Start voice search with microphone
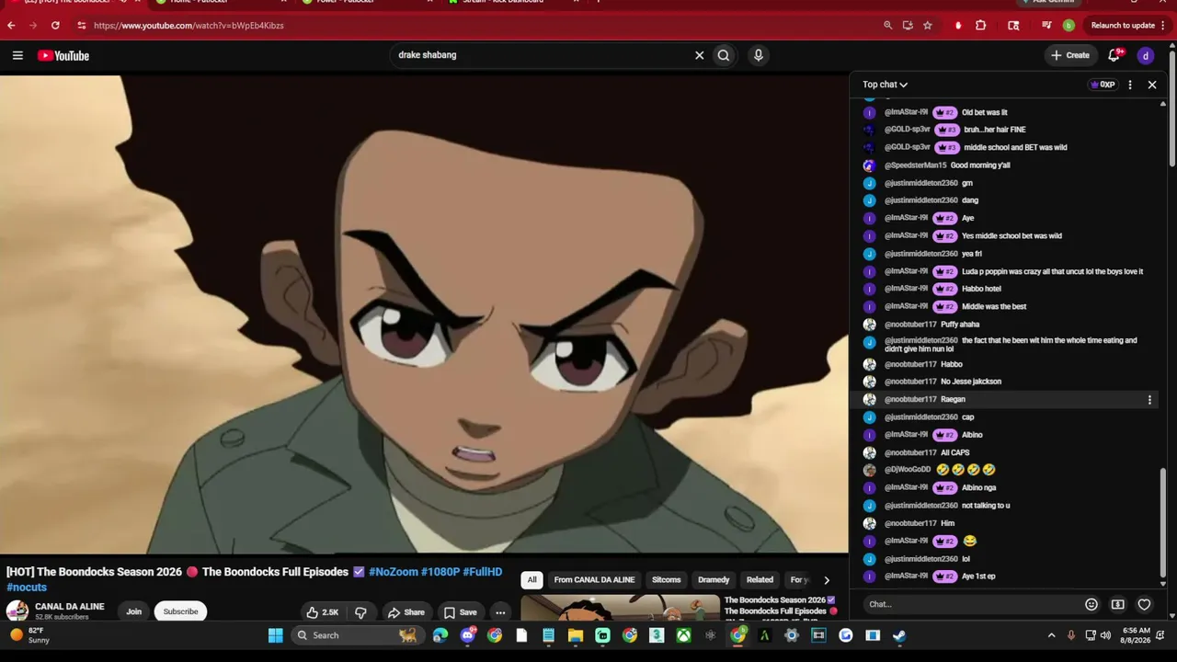This screenshot has width=1177, height=662. point(759,55)
